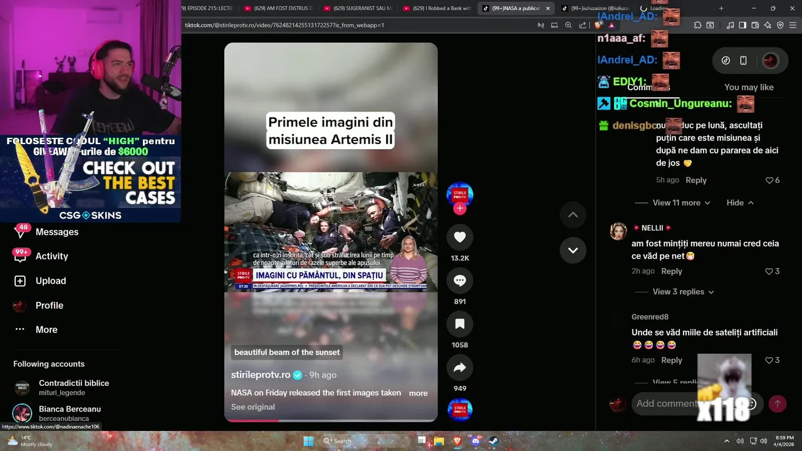
Task: Click the Add comment input field
Action: [697, 403]
